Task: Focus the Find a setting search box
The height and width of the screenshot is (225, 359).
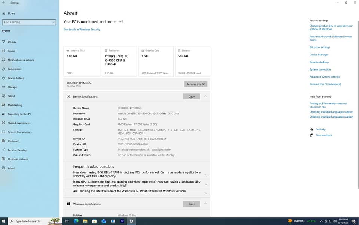Action: tap(29, 22)
